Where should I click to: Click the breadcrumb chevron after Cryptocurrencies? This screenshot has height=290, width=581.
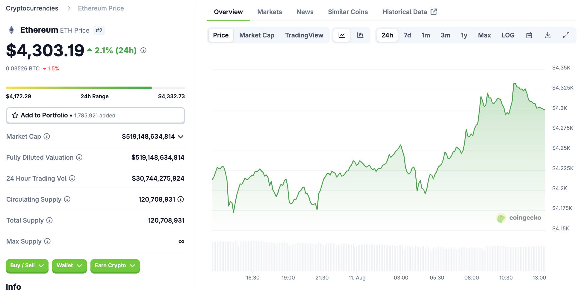click(69, 8)
